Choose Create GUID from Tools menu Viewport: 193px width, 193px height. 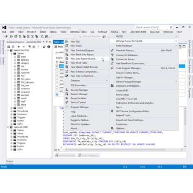point(144,90)
